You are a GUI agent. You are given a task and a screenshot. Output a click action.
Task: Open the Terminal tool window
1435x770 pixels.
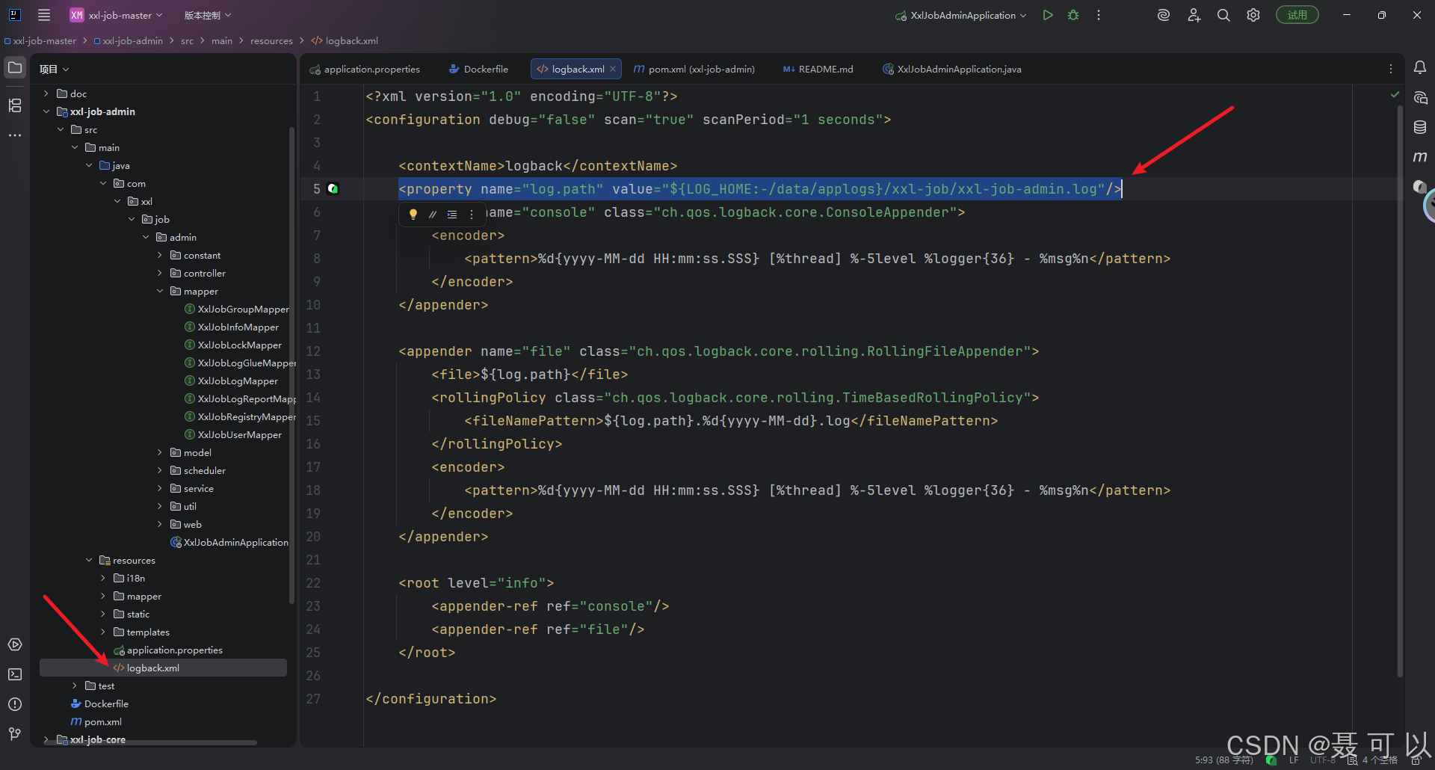point(15,674)
